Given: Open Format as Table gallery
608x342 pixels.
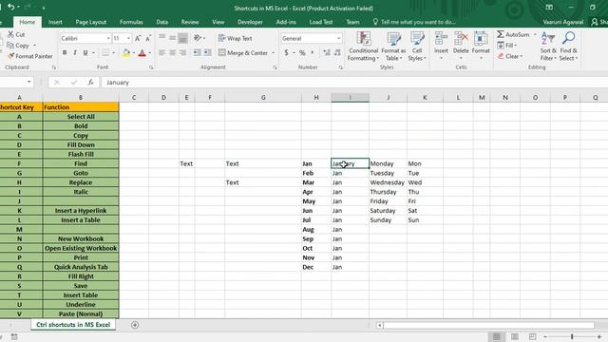Looking at the screenshot, I should tap(393, 47).
